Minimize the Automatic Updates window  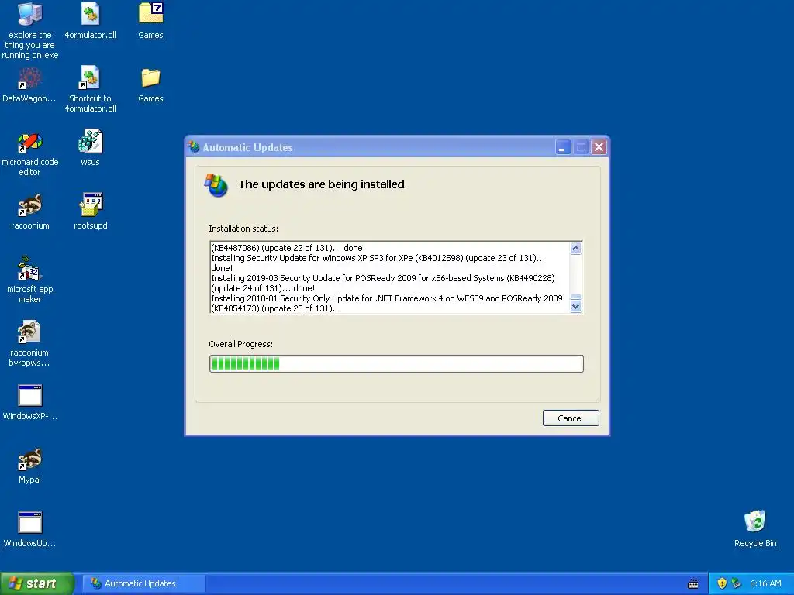(563, 147)
